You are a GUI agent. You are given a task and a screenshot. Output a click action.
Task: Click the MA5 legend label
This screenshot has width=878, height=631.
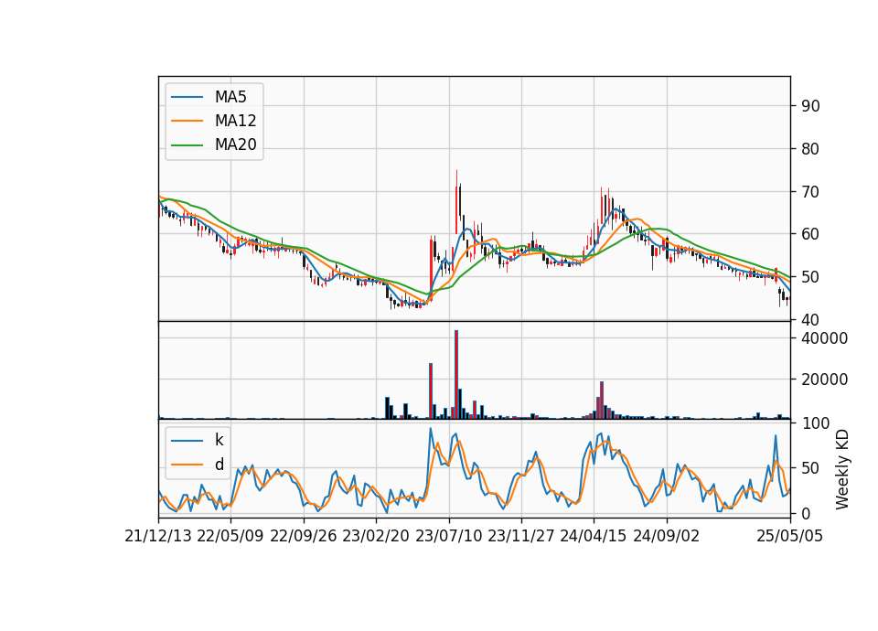pos(230,97)
